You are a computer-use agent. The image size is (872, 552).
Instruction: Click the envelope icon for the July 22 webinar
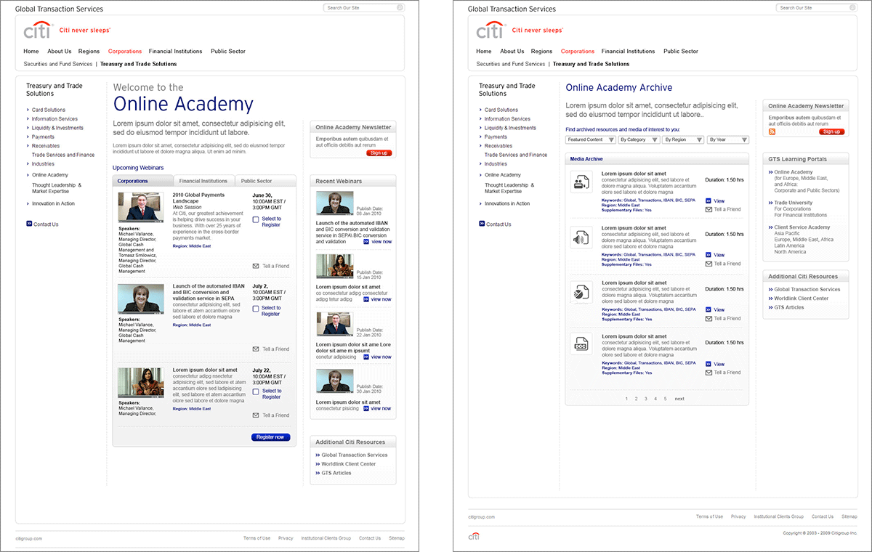click(256, 415)
